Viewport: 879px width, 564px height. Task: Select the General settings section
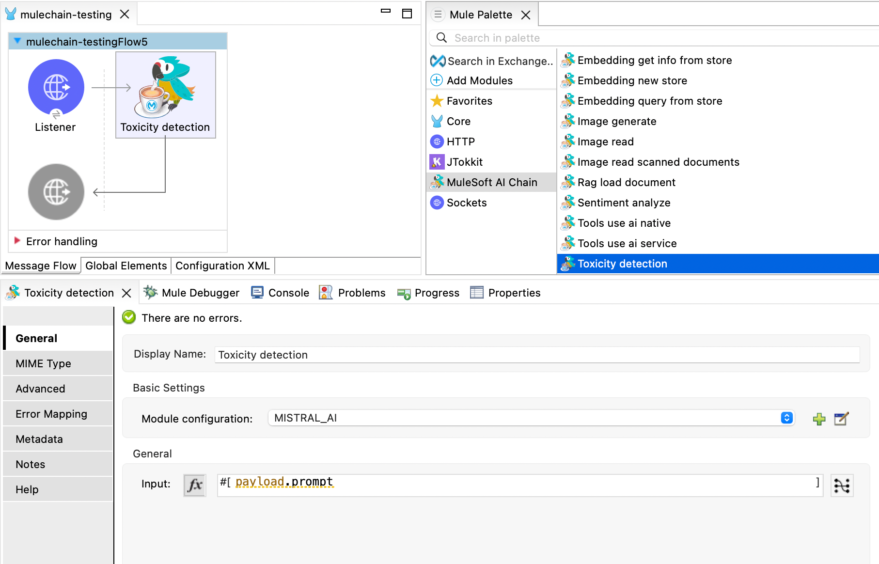pos(58,338)
